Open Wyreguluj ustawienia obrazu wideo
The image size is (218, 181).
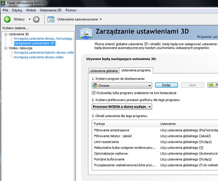(x=39, y=57)
